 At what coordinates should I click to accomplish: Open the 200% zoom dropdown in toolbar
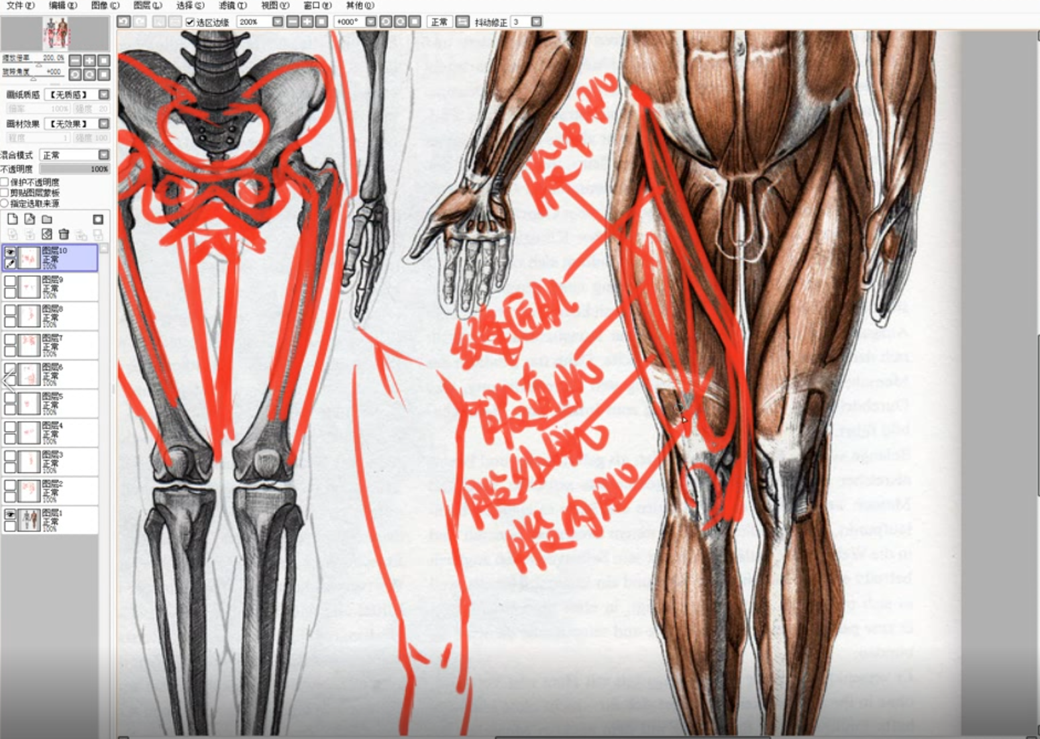click(x=278, y=22)
